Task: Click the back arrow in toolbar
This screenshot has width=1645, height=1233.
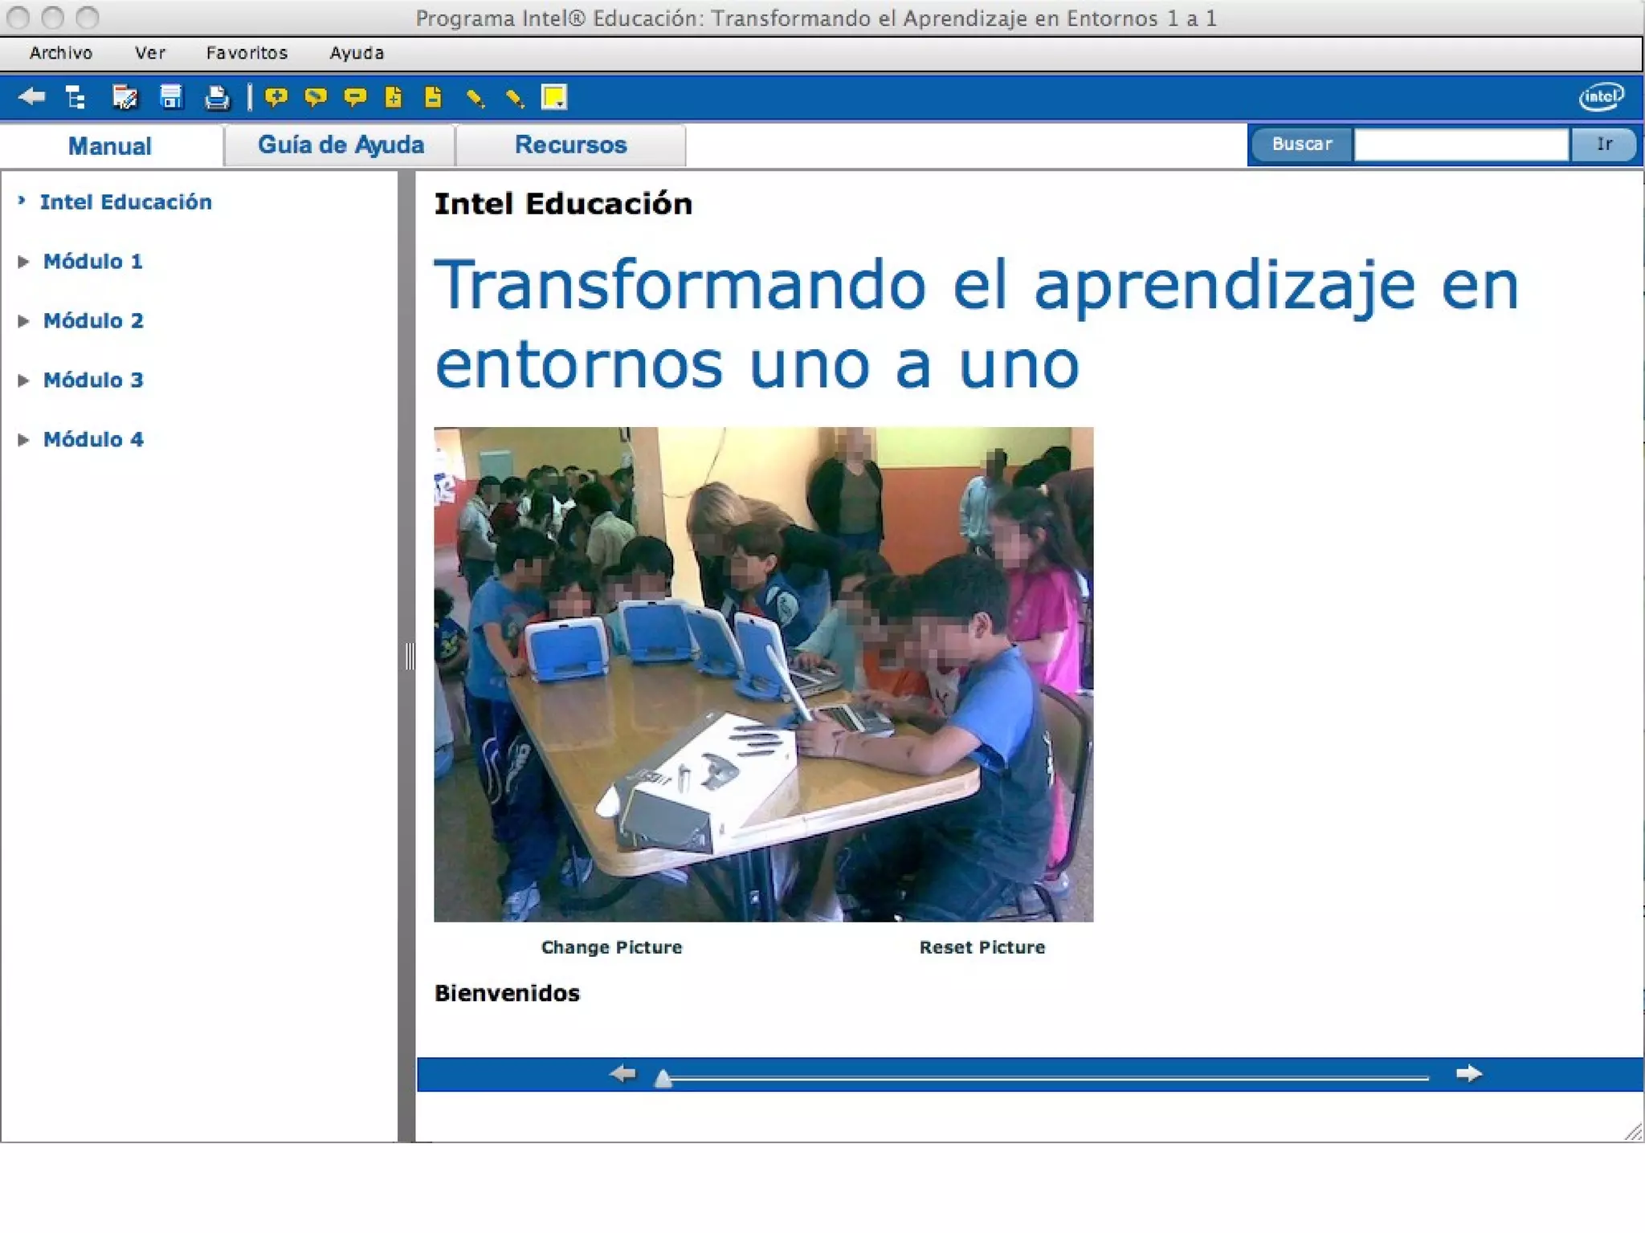Action: [x=32, y=97]
